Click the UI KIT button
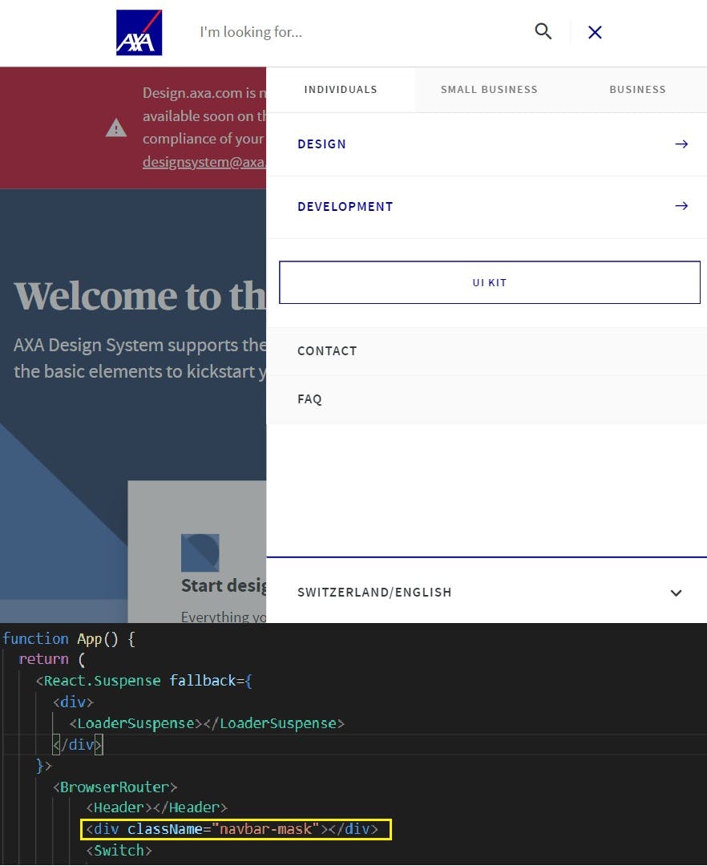Image resolution: width=707 pixels, height=866 pixels. (489, 282)
